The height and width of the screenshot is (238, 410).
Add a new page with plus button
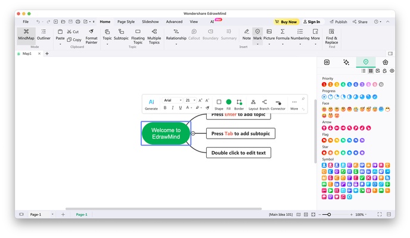tap(63, 215)
